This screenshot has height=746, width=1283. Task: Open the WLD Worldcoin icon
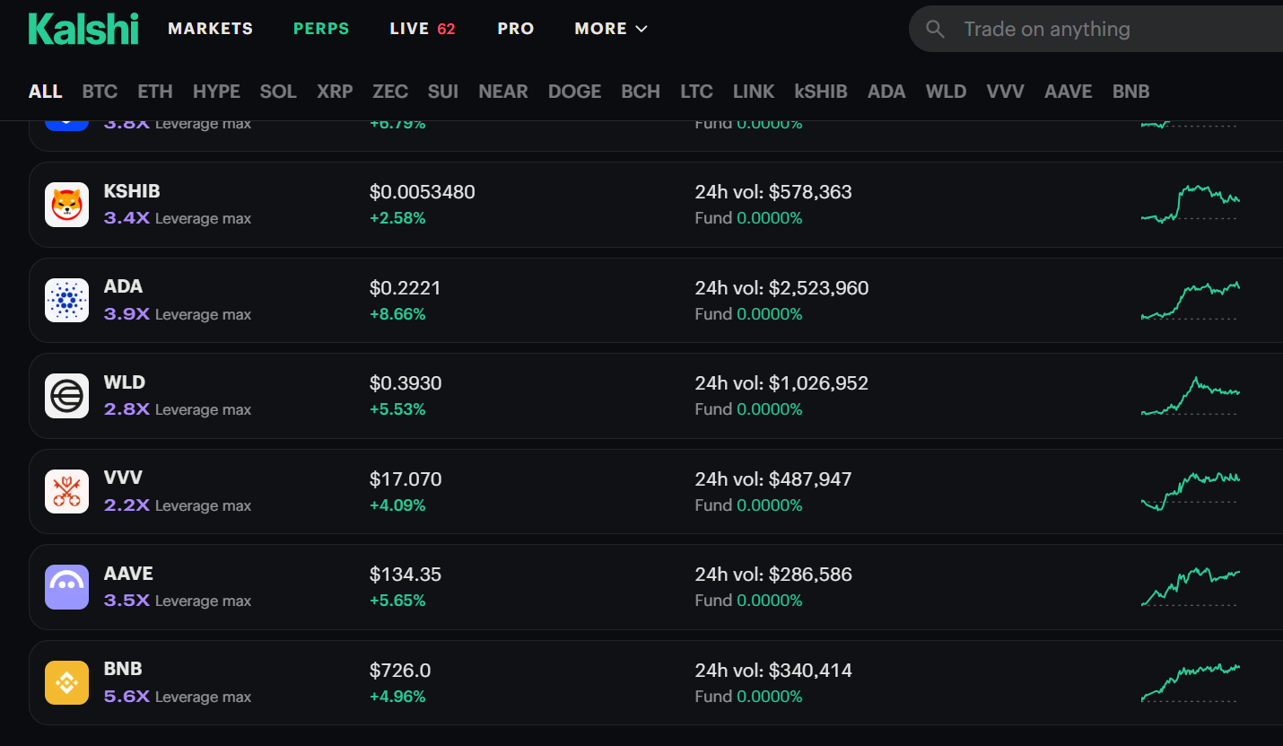pyautogui.click(x=67, y=396)
